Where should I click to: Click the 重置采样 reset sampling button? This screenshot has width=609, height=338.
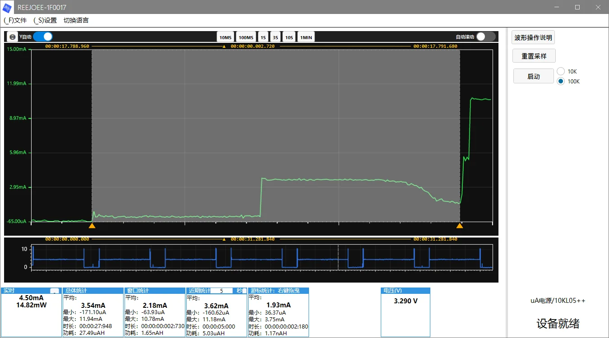[534, 56]
